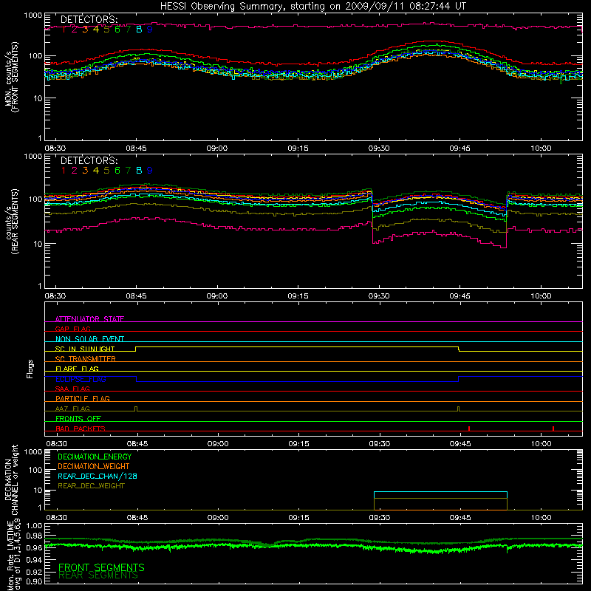591x591 pixels.
Task: Click the 'SC_IN_SUNLIGHT' flag label
Action: click(x=85, y=349)
